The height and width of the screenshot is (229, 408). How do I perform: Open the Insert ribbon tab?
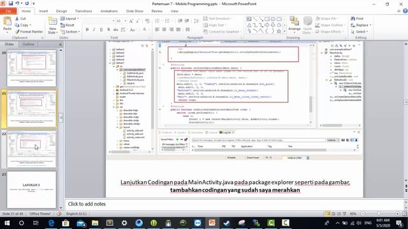[43, 11]
